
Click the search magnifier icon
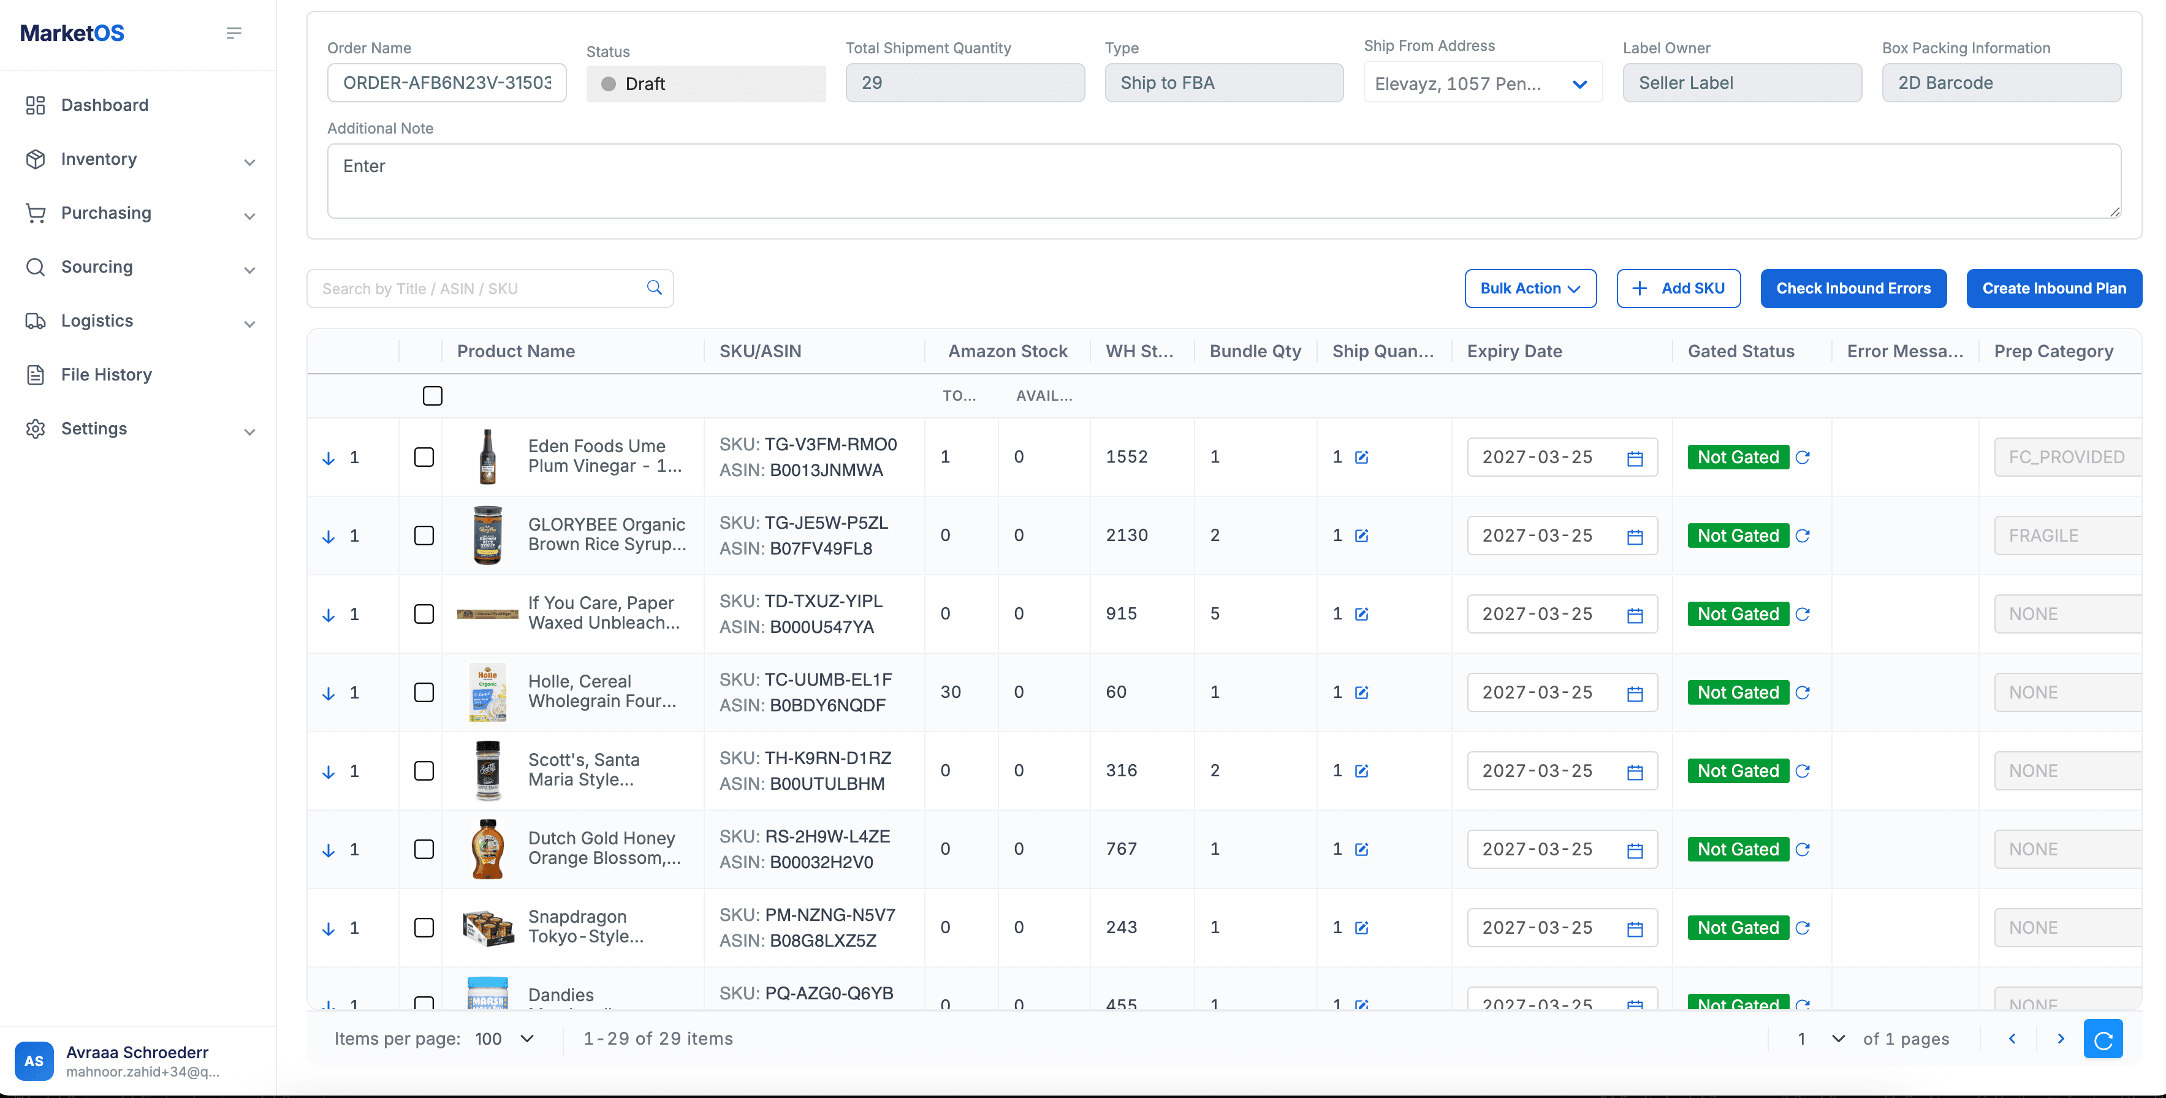(x=654, y=289)
